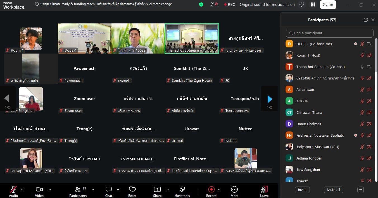378x198 pixels.
Task: Leave the meeting
Action: 264,191
